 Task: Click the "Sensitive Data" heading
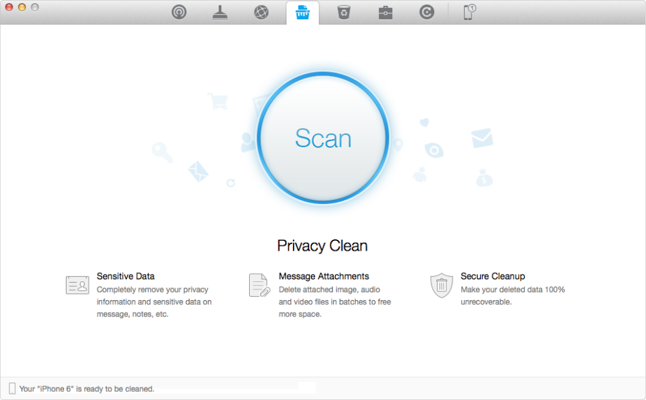click(126, 276)
